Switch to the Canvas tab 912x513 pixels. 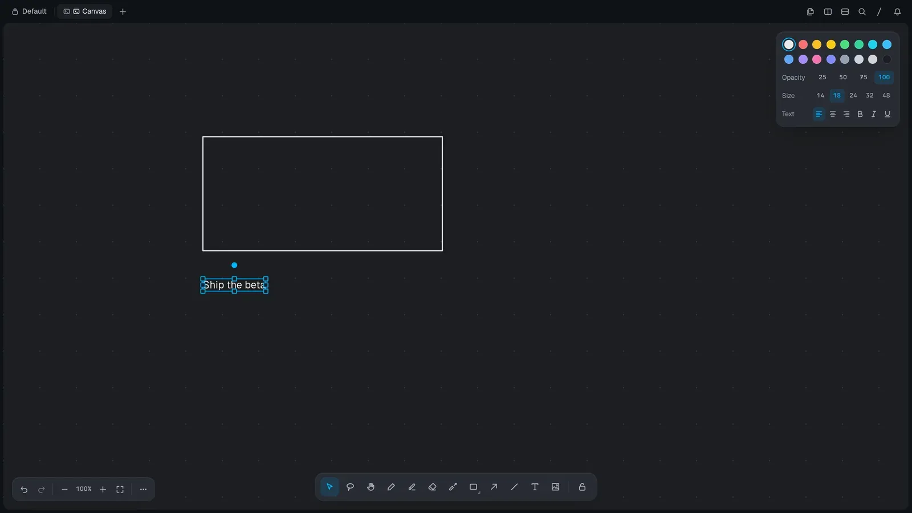pos(84,11)
